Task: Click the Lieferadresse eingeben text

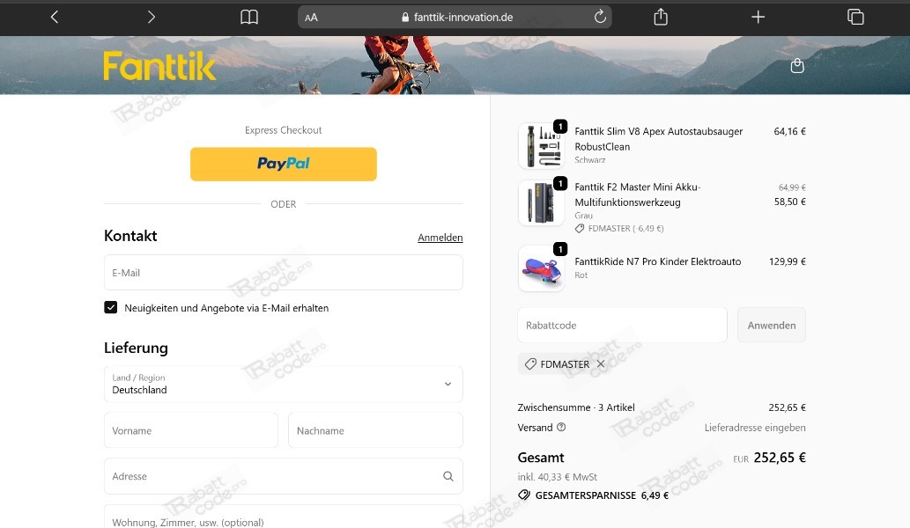Action: [755, 428]
